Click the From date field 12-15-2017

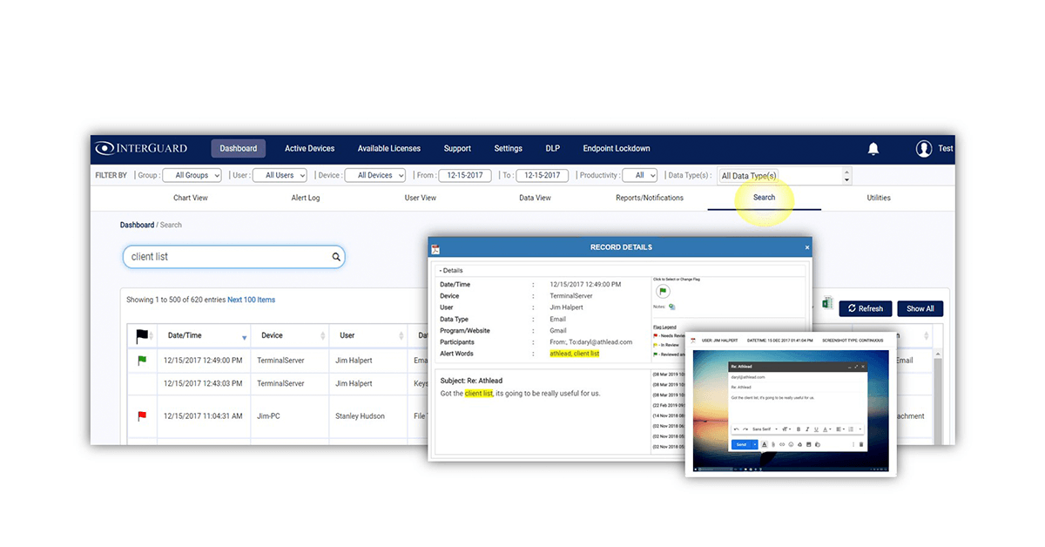point(465,175)
